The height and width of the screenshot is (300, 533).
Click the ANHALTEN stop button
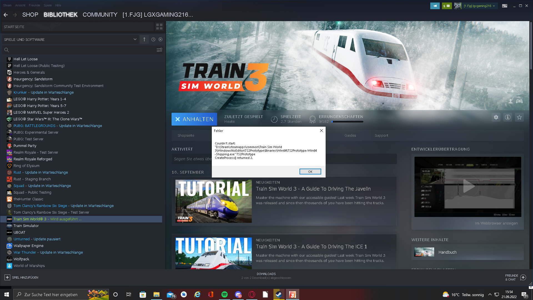pyautogui.click(x=194, y=119)
